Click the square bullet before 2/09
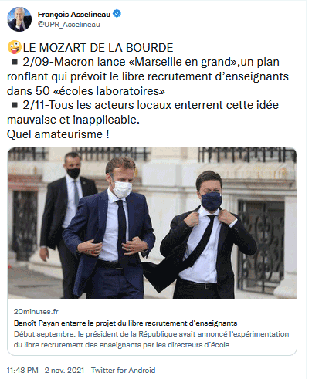This screenshot has height=379, width=312. 15,62
